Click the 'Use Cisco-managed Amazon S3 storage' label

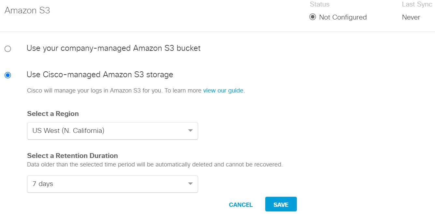(100, 75)
